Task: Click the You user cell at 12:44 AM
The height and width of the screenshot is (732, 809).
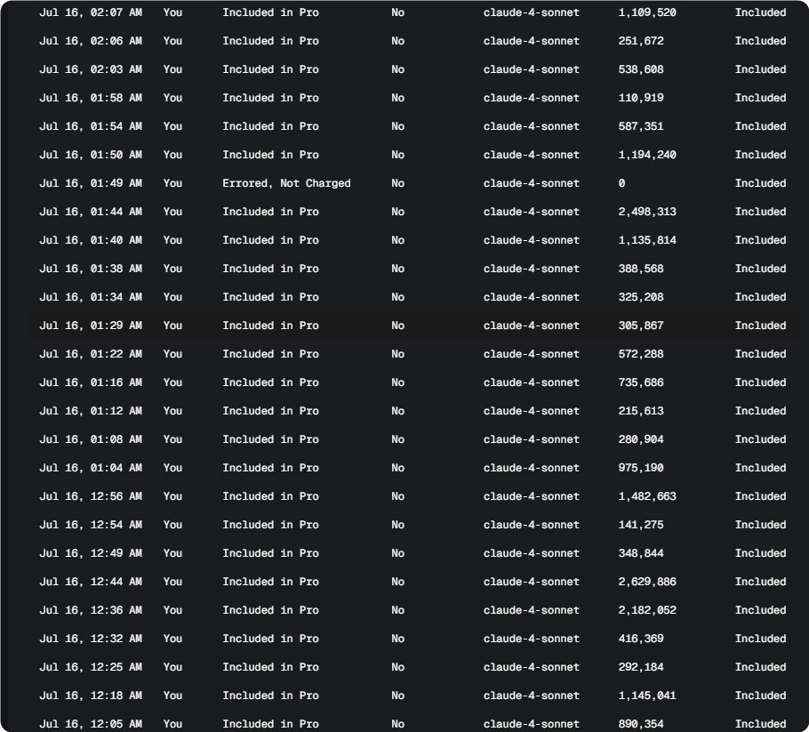Action: click(x=172, y=582)
